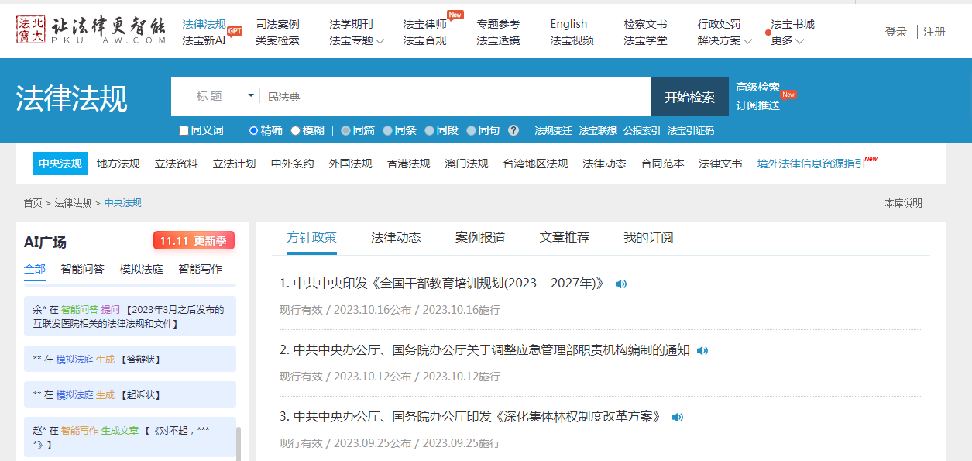Switch to the 地方法规 tab
This screenshot has height=461, width=972.
117,163
